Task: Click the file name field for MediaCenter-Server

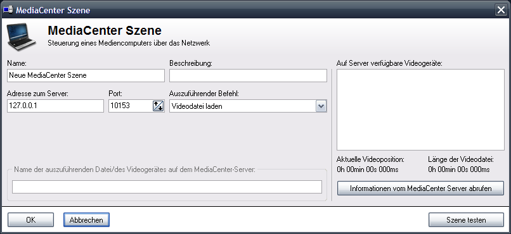Action: (167, 187)
